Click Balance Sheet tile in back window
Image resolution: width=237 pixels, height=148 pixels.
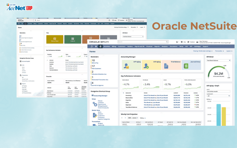coord(55,39)
